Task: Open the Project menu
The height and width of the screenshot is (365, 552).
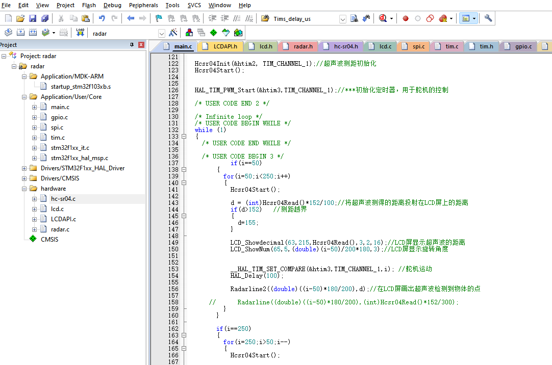Action: 65,5
